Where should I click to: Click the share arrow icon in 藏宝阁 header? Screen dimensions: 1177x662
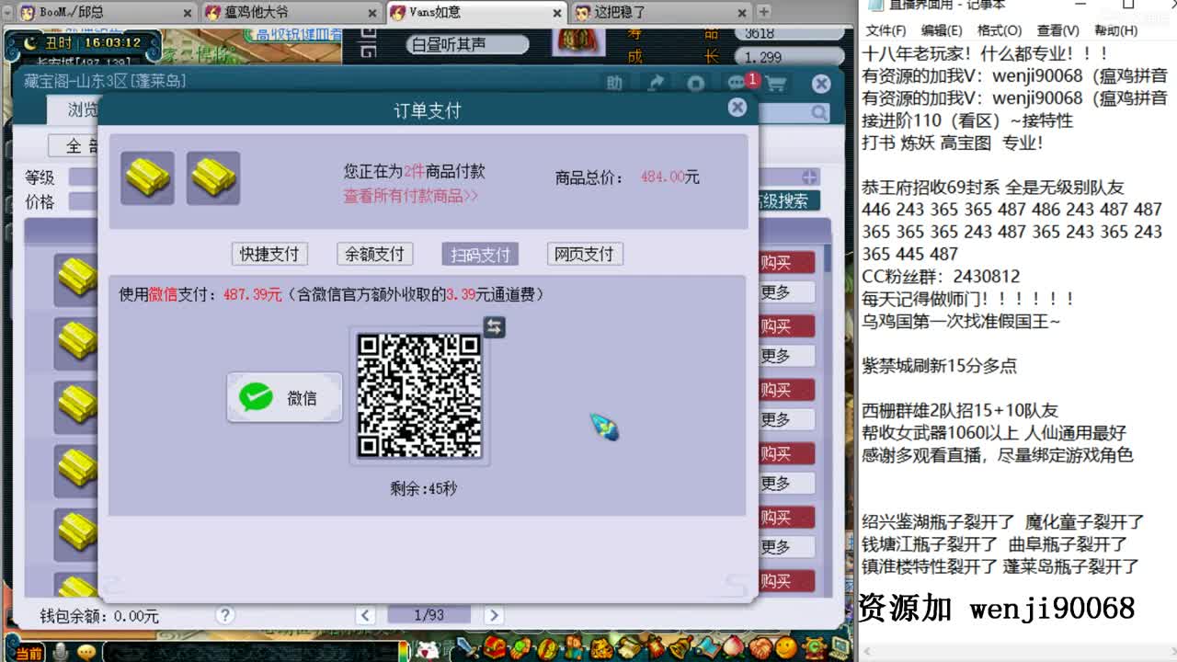(656, 83)
